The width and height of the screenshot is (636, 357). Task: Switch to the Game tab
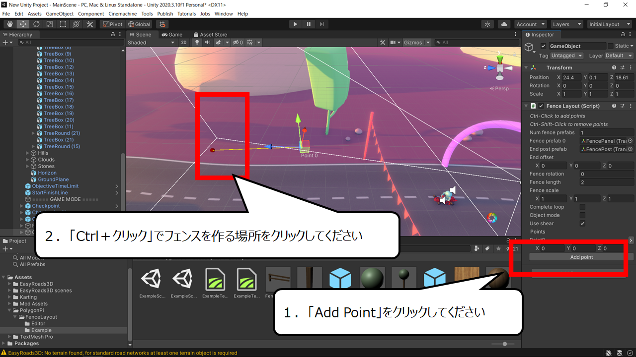pos(172,35)
